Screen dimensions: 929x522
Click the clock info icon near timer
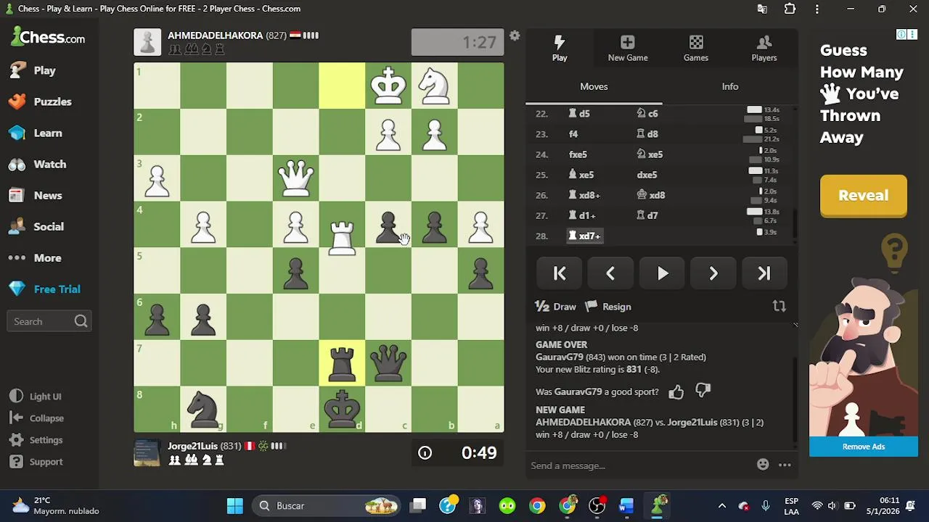pyautogui.click(x=425, y=453)
